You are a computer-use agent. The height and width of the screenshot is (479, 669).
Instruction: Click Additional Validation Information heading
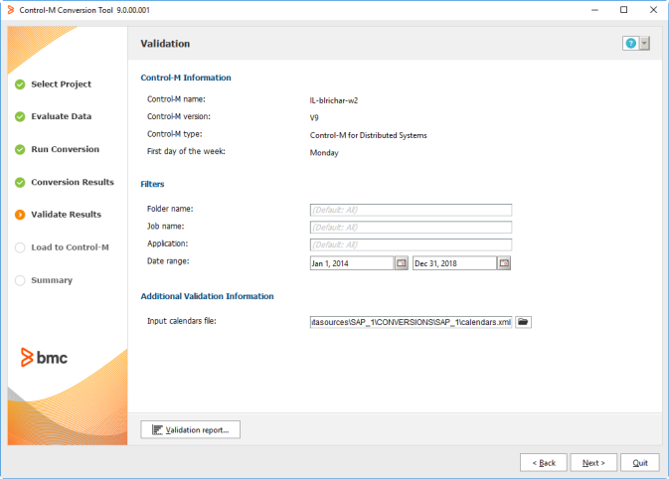pos(207,296)
